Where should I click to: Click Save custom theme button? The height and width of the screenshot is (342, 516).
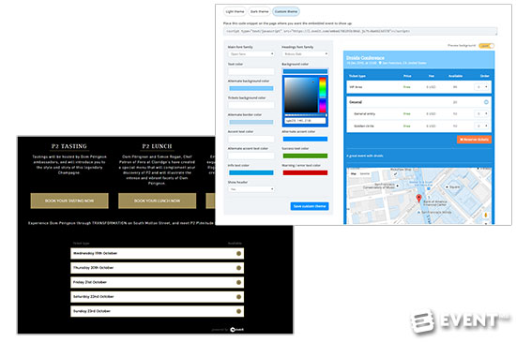pyautogui.click(x=310, y=206)
